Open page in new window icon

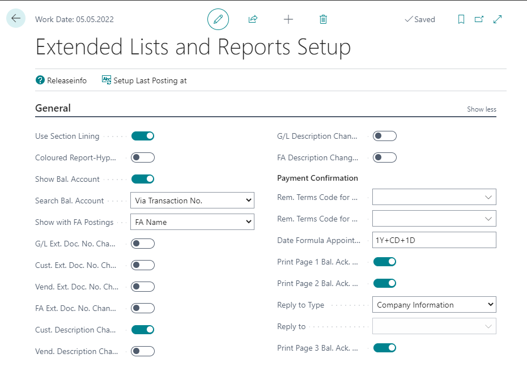(x=479, y=19)
